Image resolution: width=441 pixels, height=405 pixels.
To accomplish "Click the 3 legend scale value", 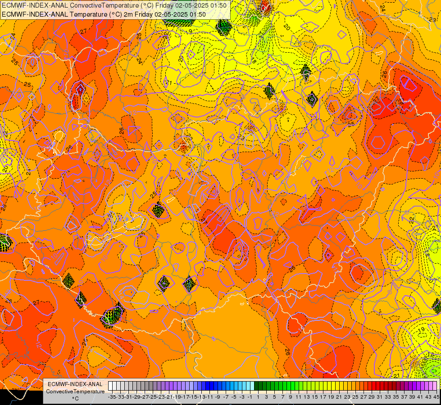I will [x=266, y=397].
